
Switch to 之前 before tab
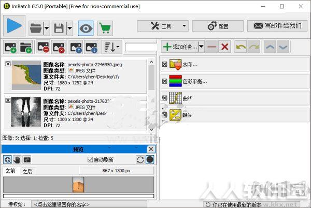10,171
